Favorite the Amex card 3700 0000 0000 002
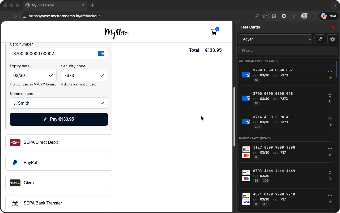Screen dimensions: 340x213 [330, 72]
